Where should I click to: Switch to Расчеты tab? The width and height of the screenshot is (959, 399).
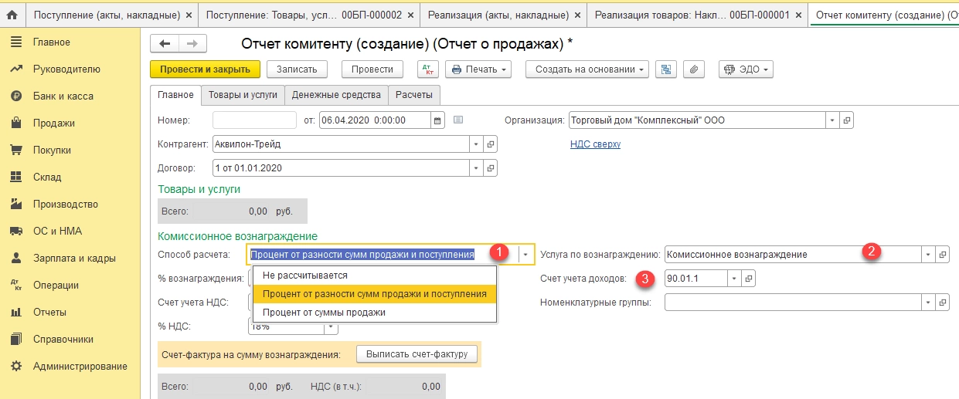(x=414, y=95)
